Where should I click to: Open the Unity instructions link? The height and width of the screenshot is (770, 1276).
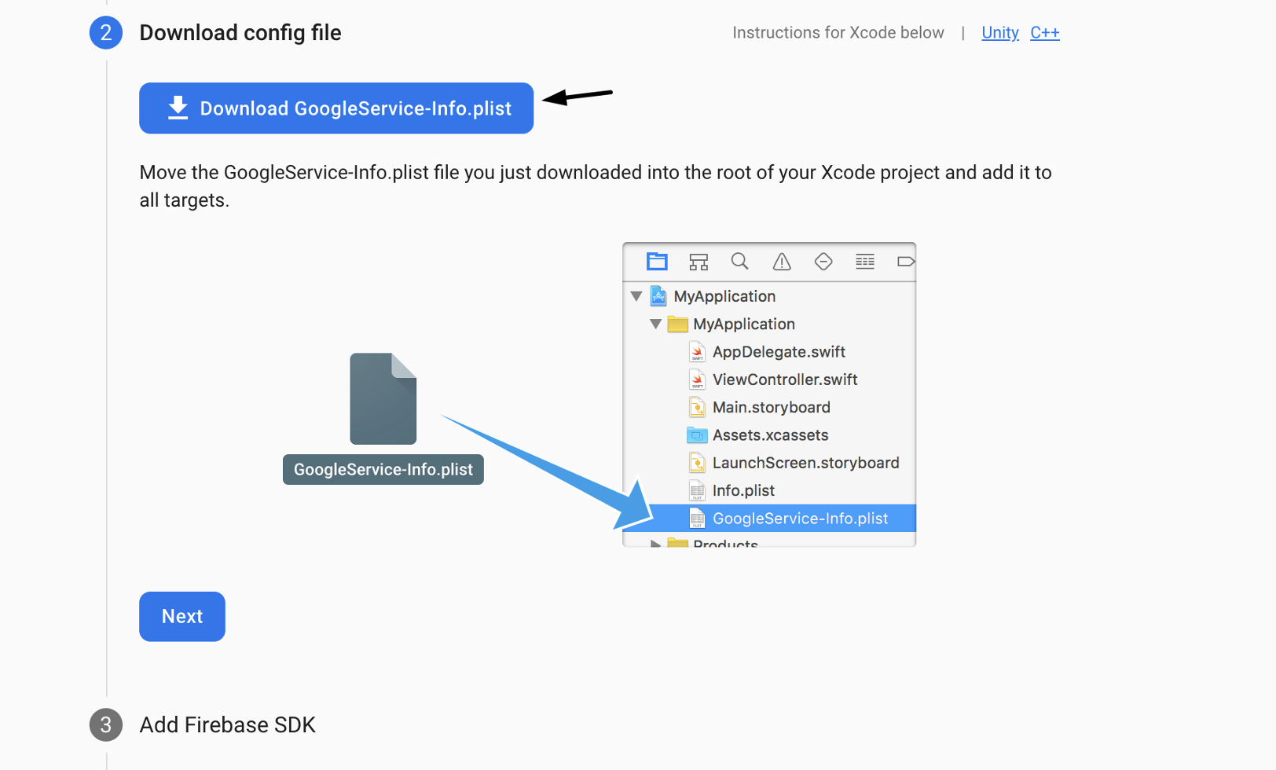(1000, 33)
